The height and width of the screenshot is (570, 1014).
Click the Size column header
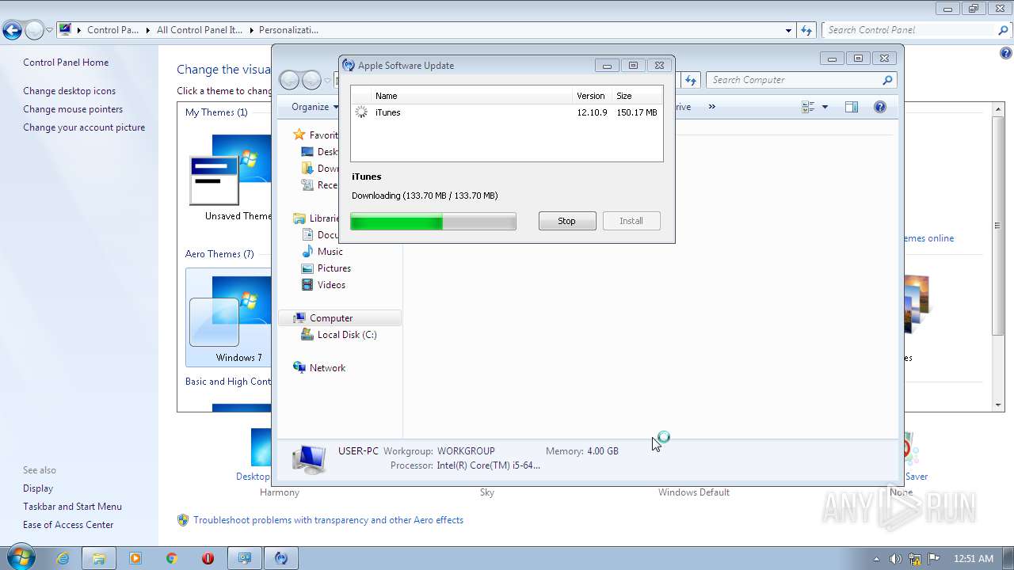638,96
